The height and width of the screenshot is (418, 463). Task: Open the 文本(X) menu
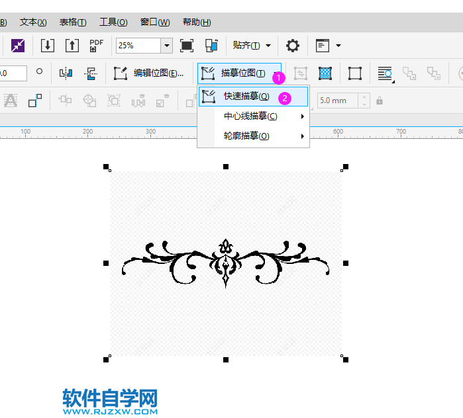(33, 22)
